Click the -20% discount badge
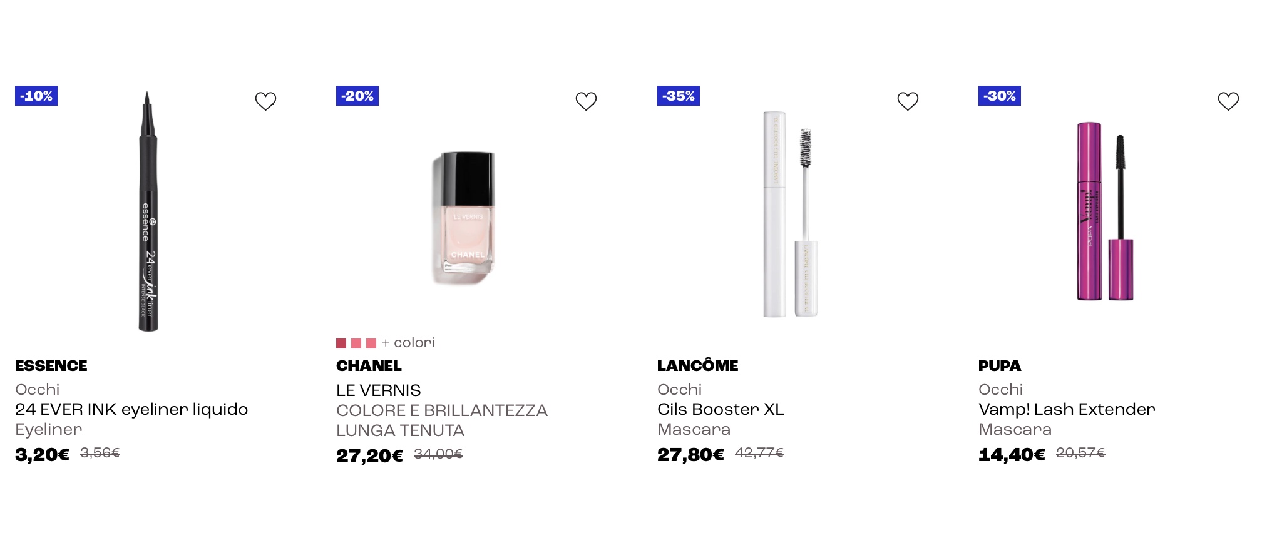 pyautogui.click(x=357, y=96)
